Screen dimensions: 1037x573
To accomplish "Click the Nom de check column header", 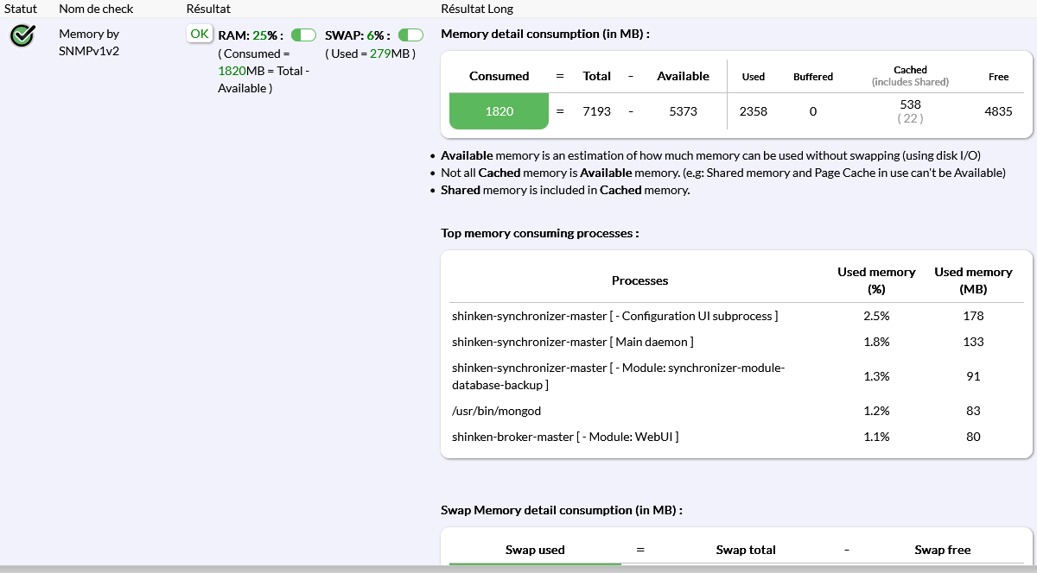I will (96, 9).
